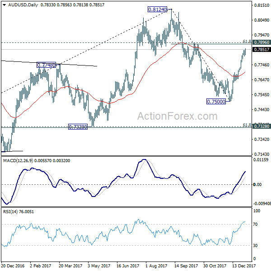
Task: Click the 0.75000 price label box
Action: 216,102
